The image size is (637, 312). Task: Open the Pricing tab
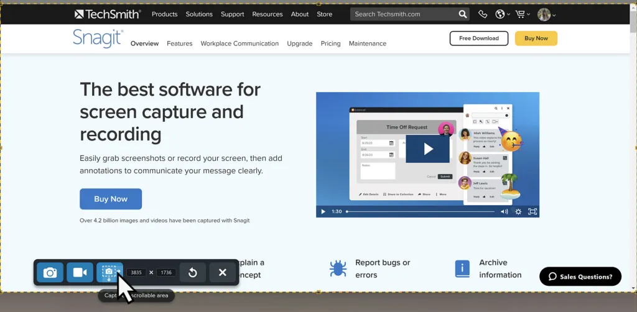(x=331, y=44)
